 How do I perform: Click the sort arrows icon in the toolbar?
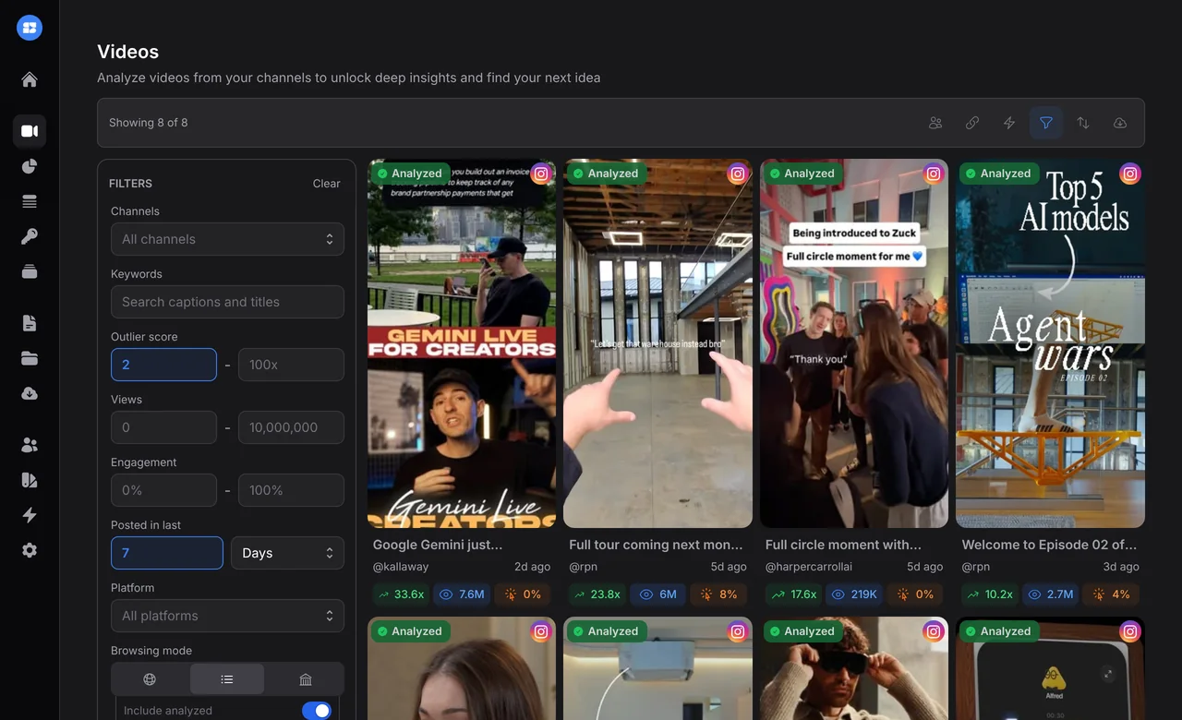(1083, 123)
